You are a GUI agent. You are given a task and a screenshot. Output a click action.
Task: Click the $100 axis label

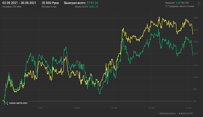pyautogui.click(x=196, y=77)
